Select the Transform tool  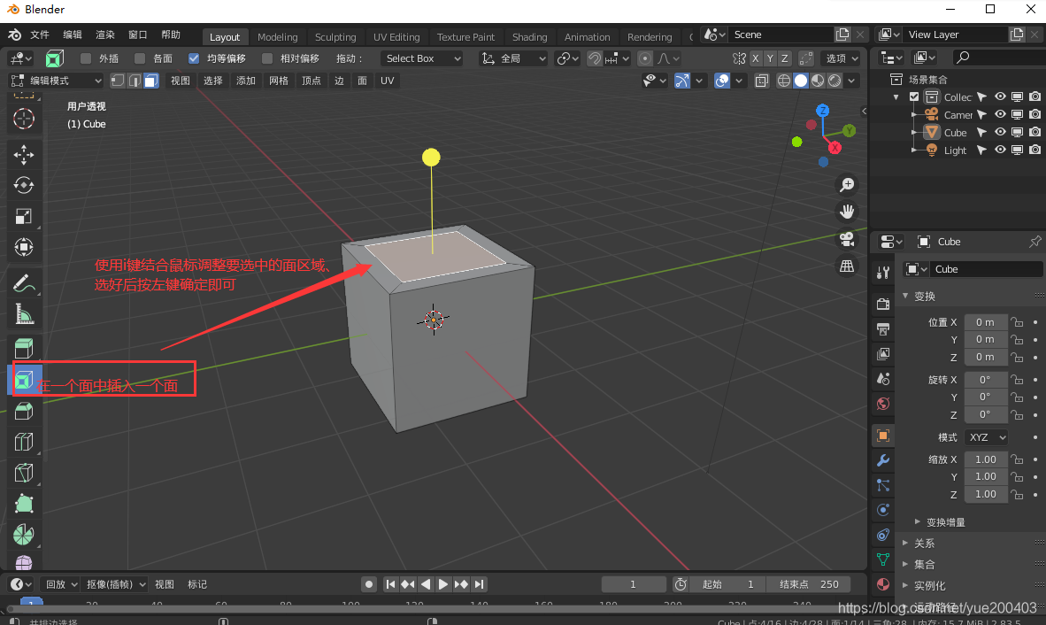[x=24, y=248]
